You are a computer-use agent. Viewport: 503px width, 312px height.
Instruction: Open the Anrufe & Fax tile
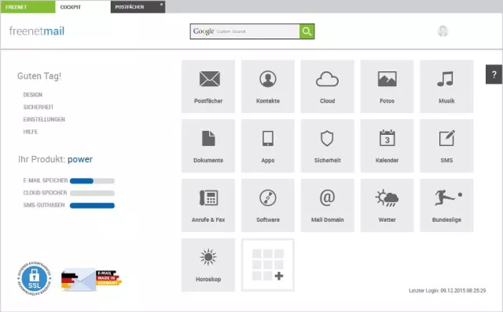(208, 205)
